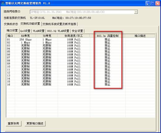Open the 802.1Q VLAN设置 sub-tab
The height and width of the screenshot is (133, 161).
[58, 31]
